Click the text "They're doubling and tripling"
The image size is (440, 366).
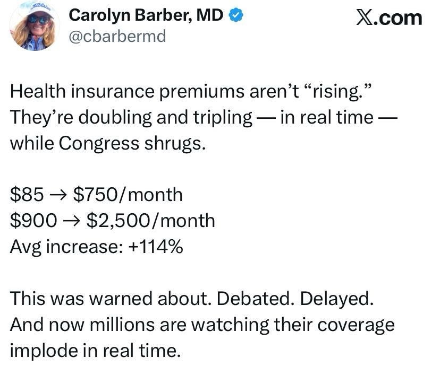131,117
